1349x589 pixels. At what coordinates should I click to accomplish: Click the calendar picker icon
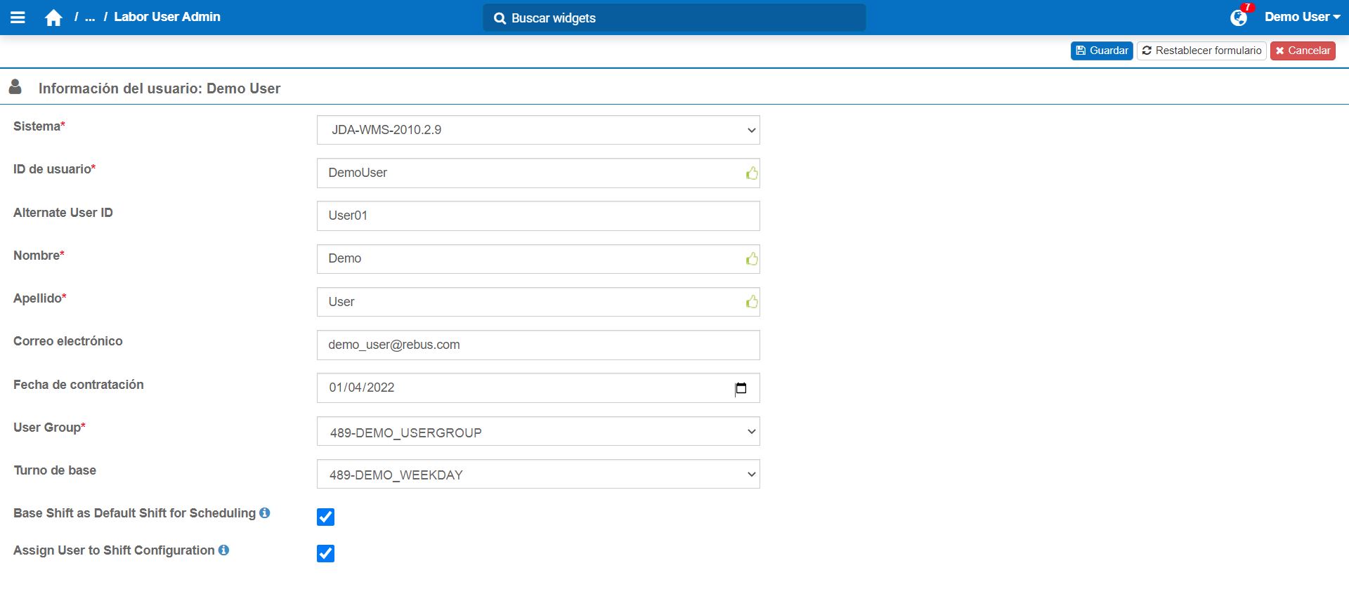[741, 388]
